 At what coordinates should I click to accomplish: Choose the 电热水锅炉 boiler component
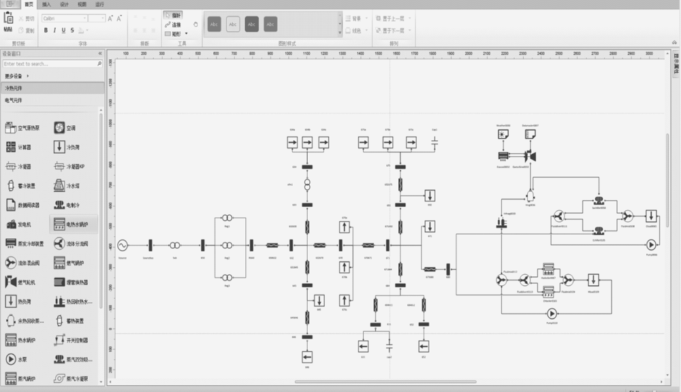pos(60,224)
